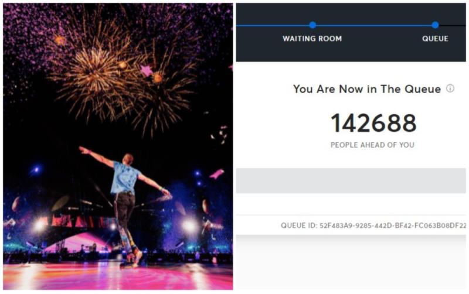
Task: Select the WAITING ROOM step label
Action: 312,39
